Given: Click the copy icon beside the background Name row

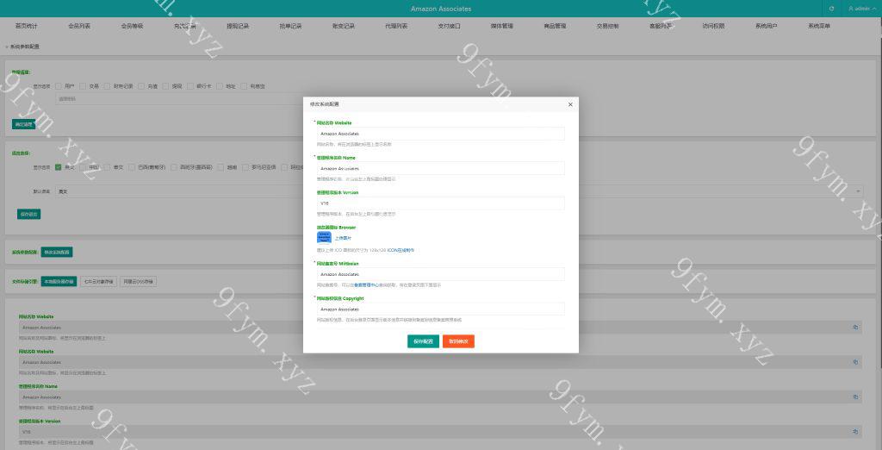Looking at the screenshot, I should (855, 397).
